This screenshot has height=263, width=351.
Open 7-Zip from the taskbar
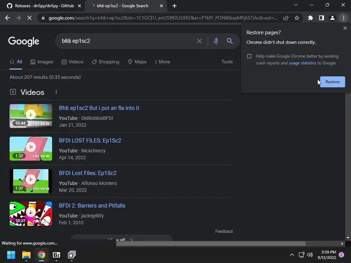57,255
